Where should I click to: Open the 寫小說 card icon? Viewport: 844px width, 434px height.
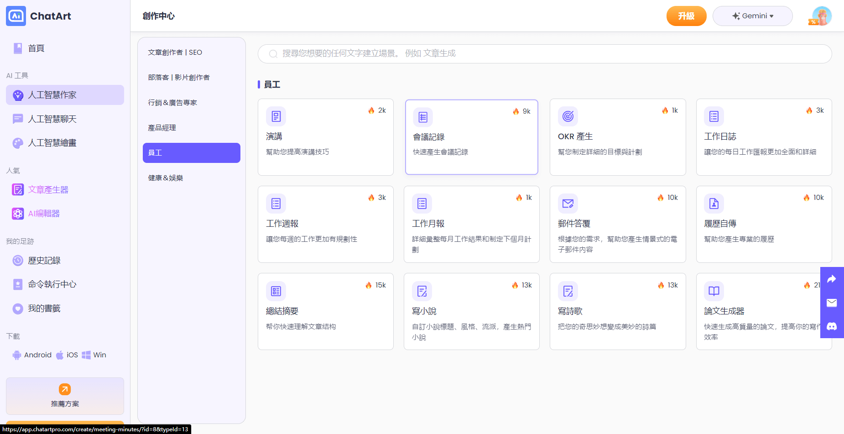point(422,291)
